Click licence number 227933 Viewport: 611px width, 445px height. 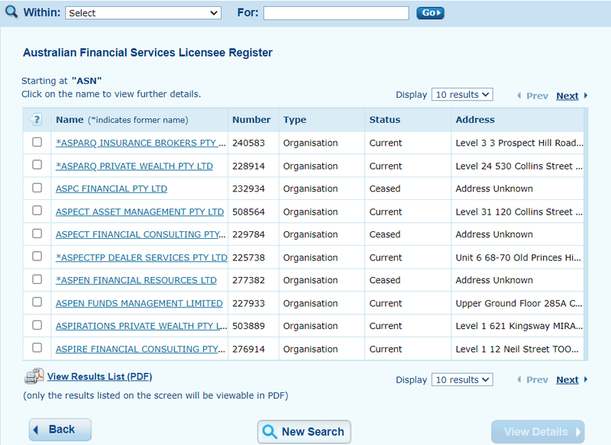[248, 303]
